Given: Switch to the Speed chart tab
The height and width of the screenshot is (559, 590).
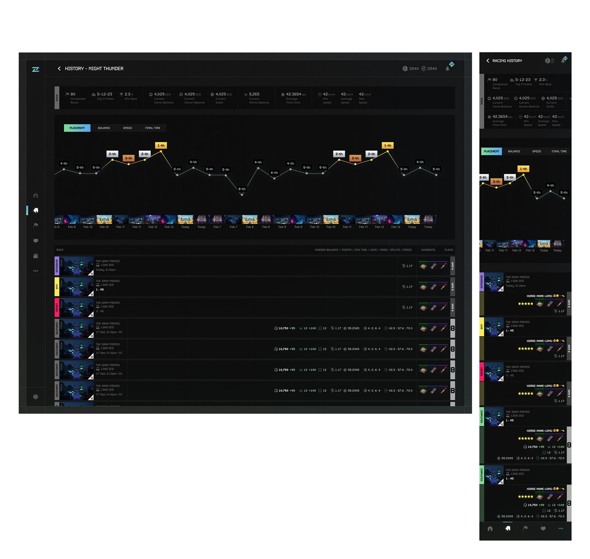Looking at the screenshot, I should point(128,128).
